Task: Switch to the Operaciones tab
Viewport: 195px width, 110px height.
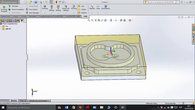Action: (x=5, y=16)
